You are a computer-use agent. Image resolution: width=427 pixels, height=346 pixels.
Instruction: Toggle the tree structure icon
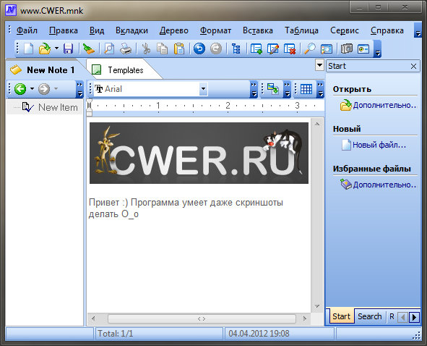[x=236, y=49]
